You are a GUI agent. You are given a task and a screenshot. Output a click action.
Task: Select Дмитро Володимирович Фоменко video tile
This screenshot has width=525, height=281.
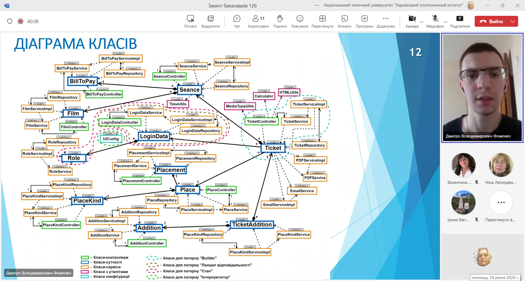482,88
